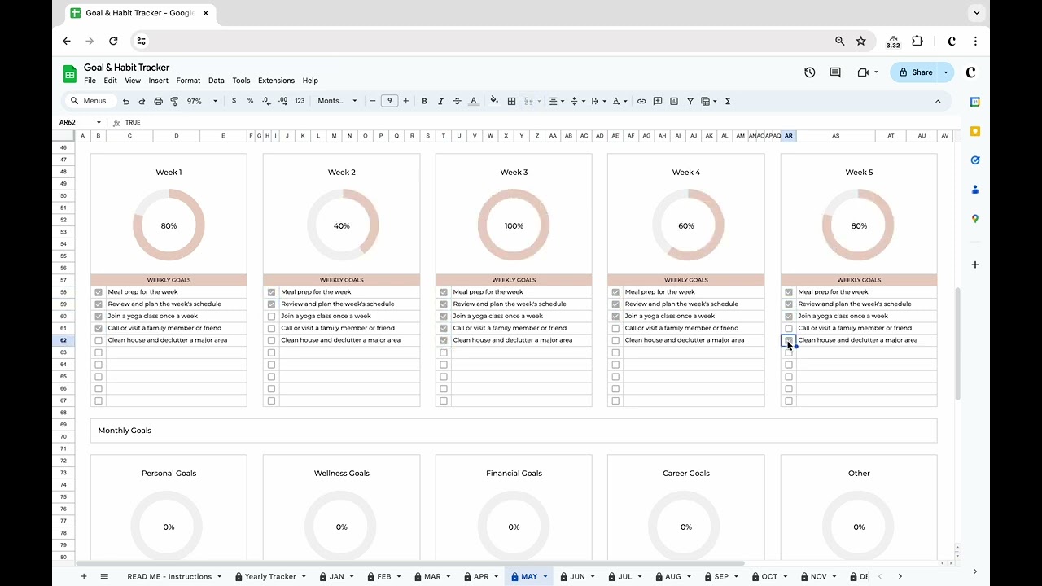
Task: Search the Menus box
Action: (x=88, y=101)
